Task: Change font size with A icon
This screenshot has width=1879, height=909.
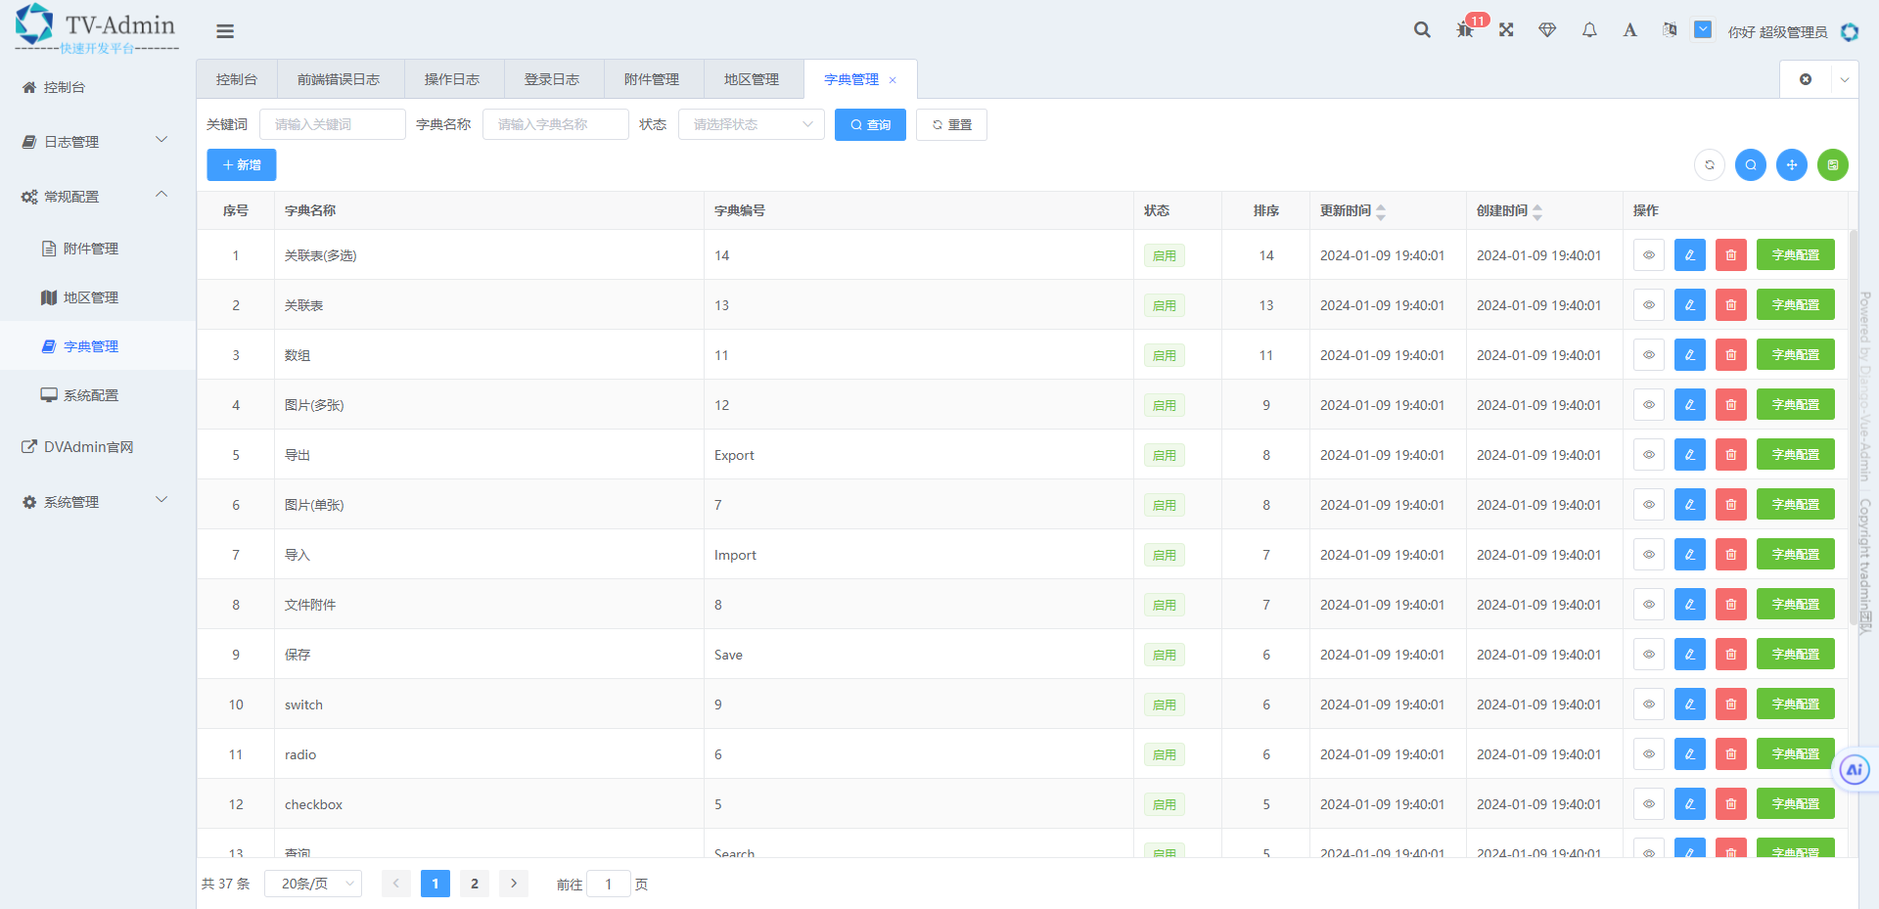Action: (x=1629, y=30)
